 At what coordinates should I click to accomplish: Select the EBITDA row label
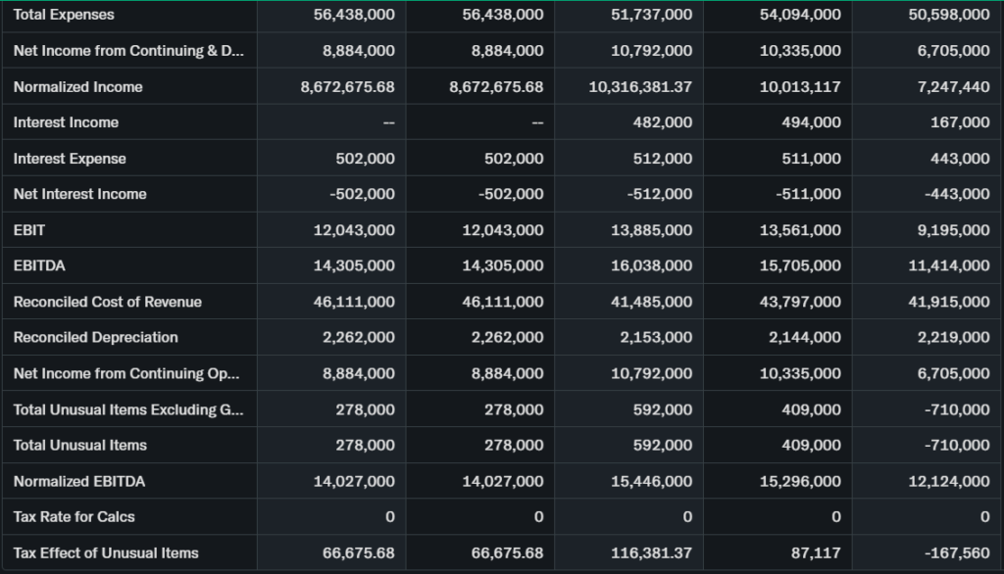click(40, 265)
